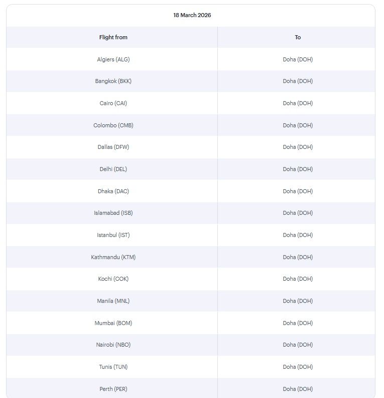The image size is (384, 398).
Task: Click the Tunis (TUN) flight entry
Action: pos(113,367)
